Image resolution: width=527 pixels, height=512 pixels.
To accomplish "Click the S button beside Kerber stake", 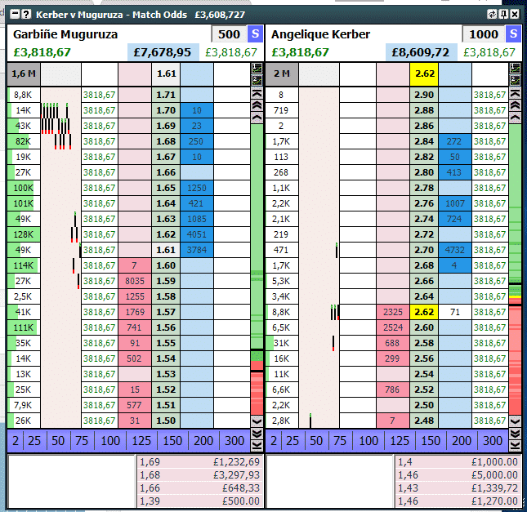I will point(513,34).
